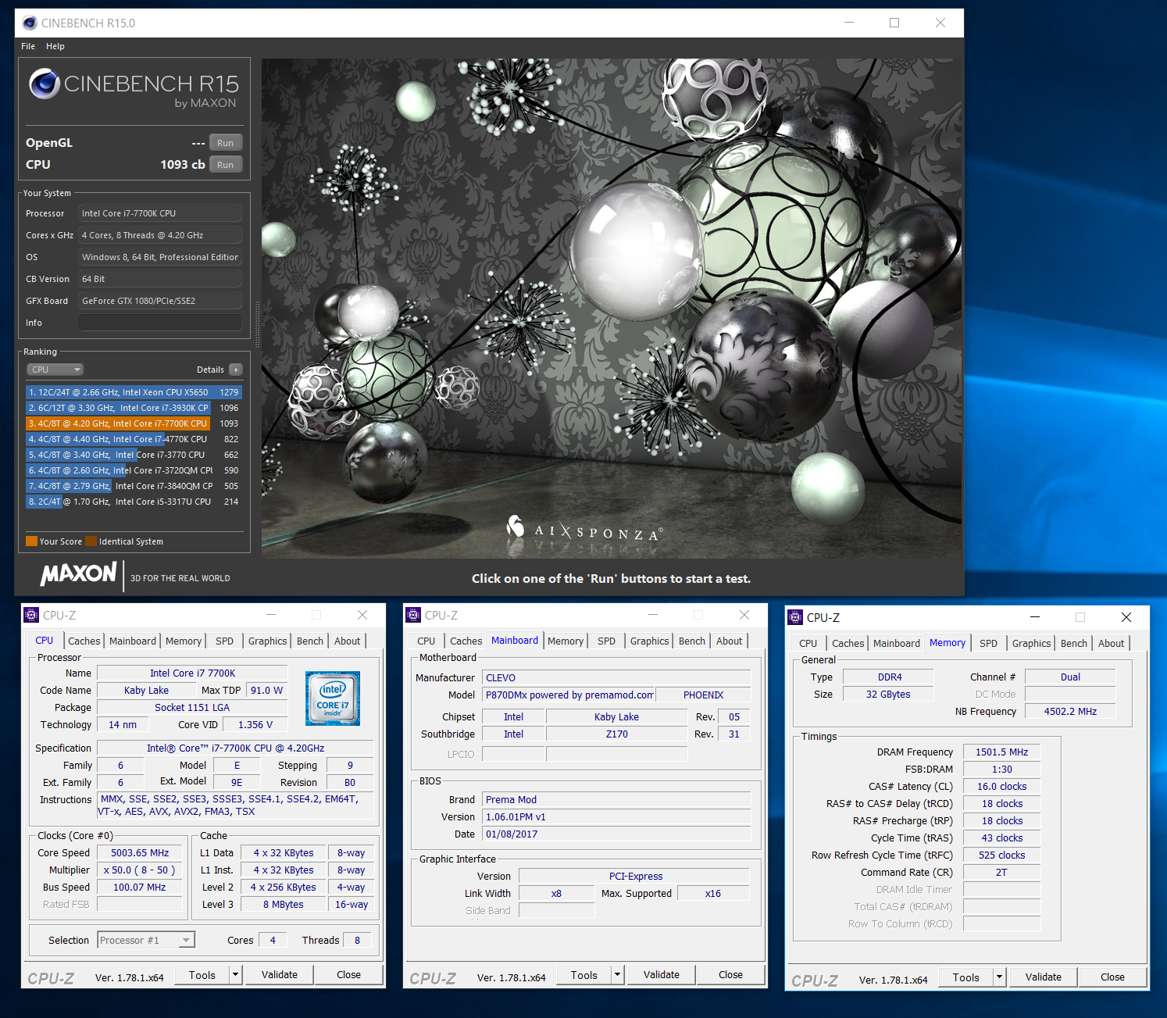
Task: Click Tools button in the CPU-Z Memory window
Action: (966, 977)
